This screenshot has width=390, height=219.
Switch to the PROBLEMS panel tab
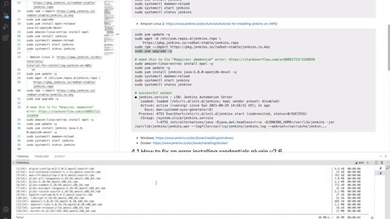[41, 156]
